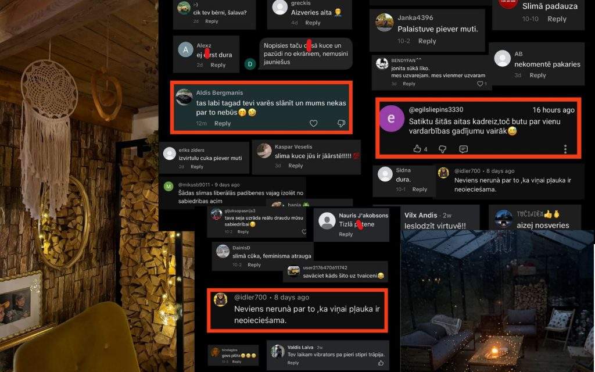595x372 pixels.
Task: Open @idler700 profile link in highlighted comment
Action: (250, 297)
